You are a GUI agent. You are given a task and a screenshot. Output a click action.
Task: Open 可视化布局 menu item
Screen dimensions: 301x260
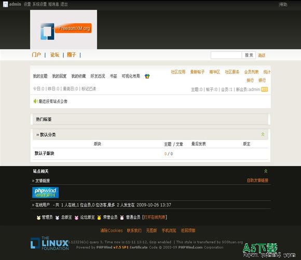pyautogui.click(x=131, y=76)
